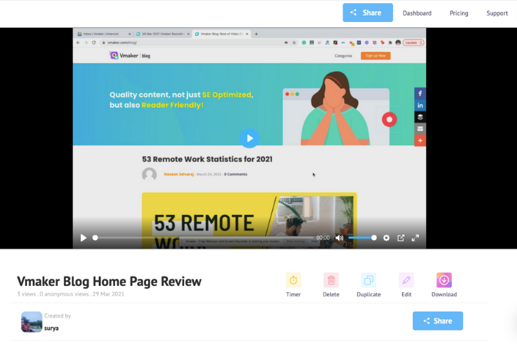Click the 0 Comments link

coord(235,174)
